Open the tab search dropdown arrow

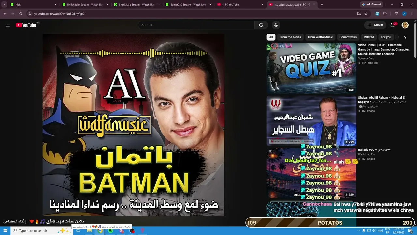tap(4, 5)
